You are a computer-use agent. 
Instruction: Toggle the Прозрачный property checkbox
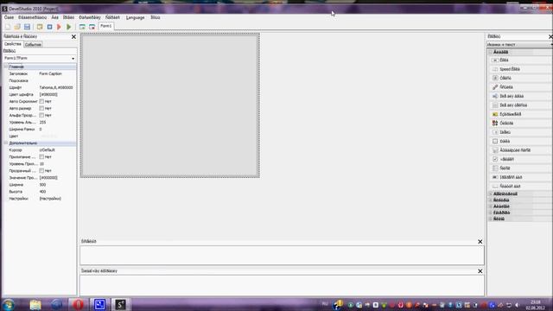coord(41,171)
